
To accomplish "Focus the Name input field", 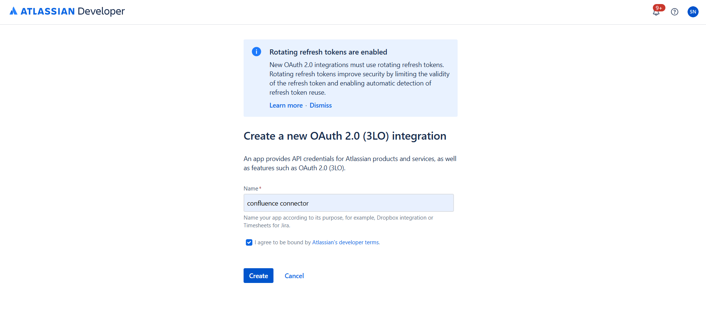I will [349, 203].
